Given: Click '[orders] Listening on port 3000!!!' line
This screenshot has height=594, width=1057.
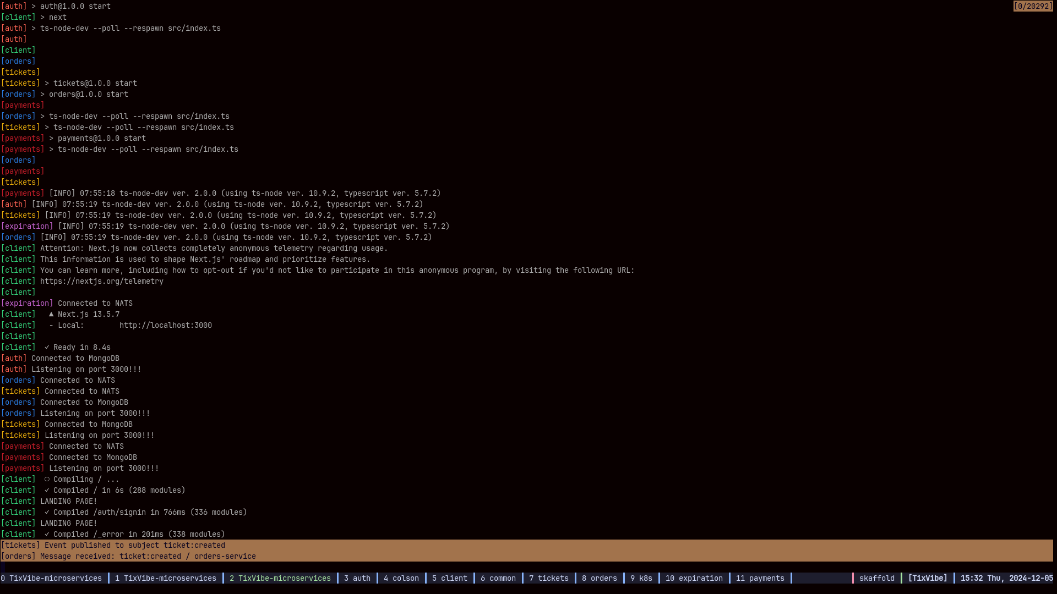Looking at the screenshot, I should click(75, 413).
